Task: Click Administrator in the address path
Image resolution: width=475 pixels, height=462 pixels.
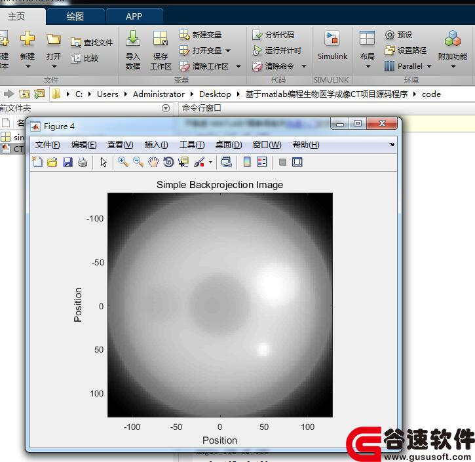Action: [159, 94]
